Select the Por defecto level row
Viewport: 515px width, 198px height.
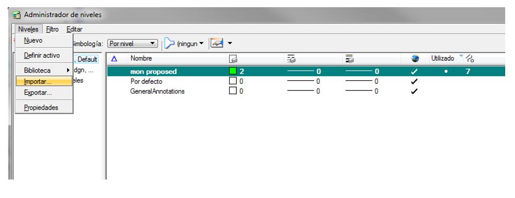306,81
